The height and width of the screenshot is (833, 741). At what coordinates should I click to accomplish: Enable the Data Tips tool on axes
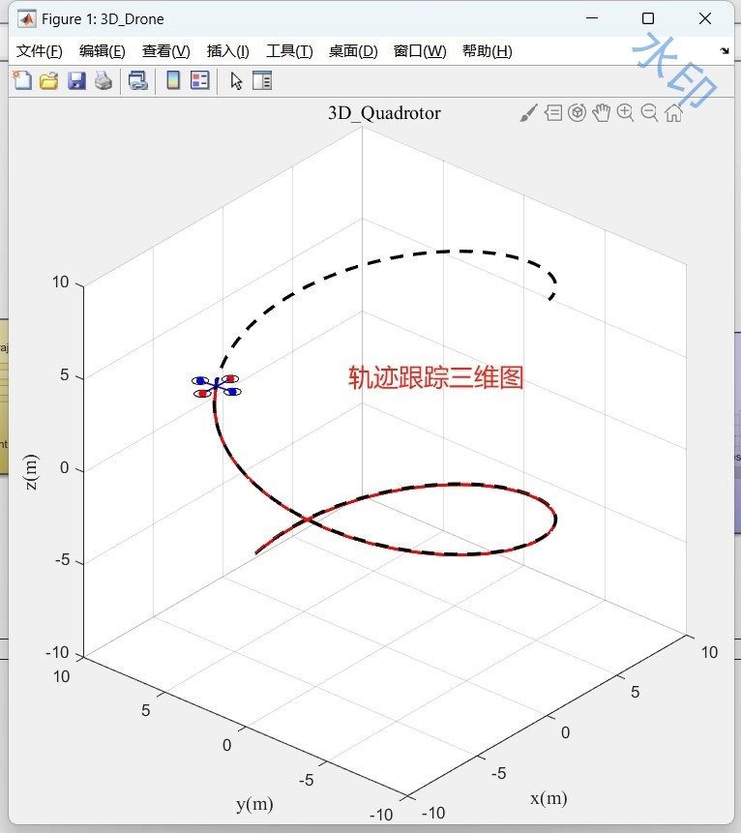553,112
